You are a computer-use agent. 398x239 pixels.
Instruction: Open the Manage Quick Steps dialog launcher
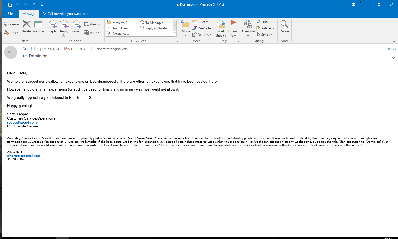pyautogui.click(x=176, y=41)
